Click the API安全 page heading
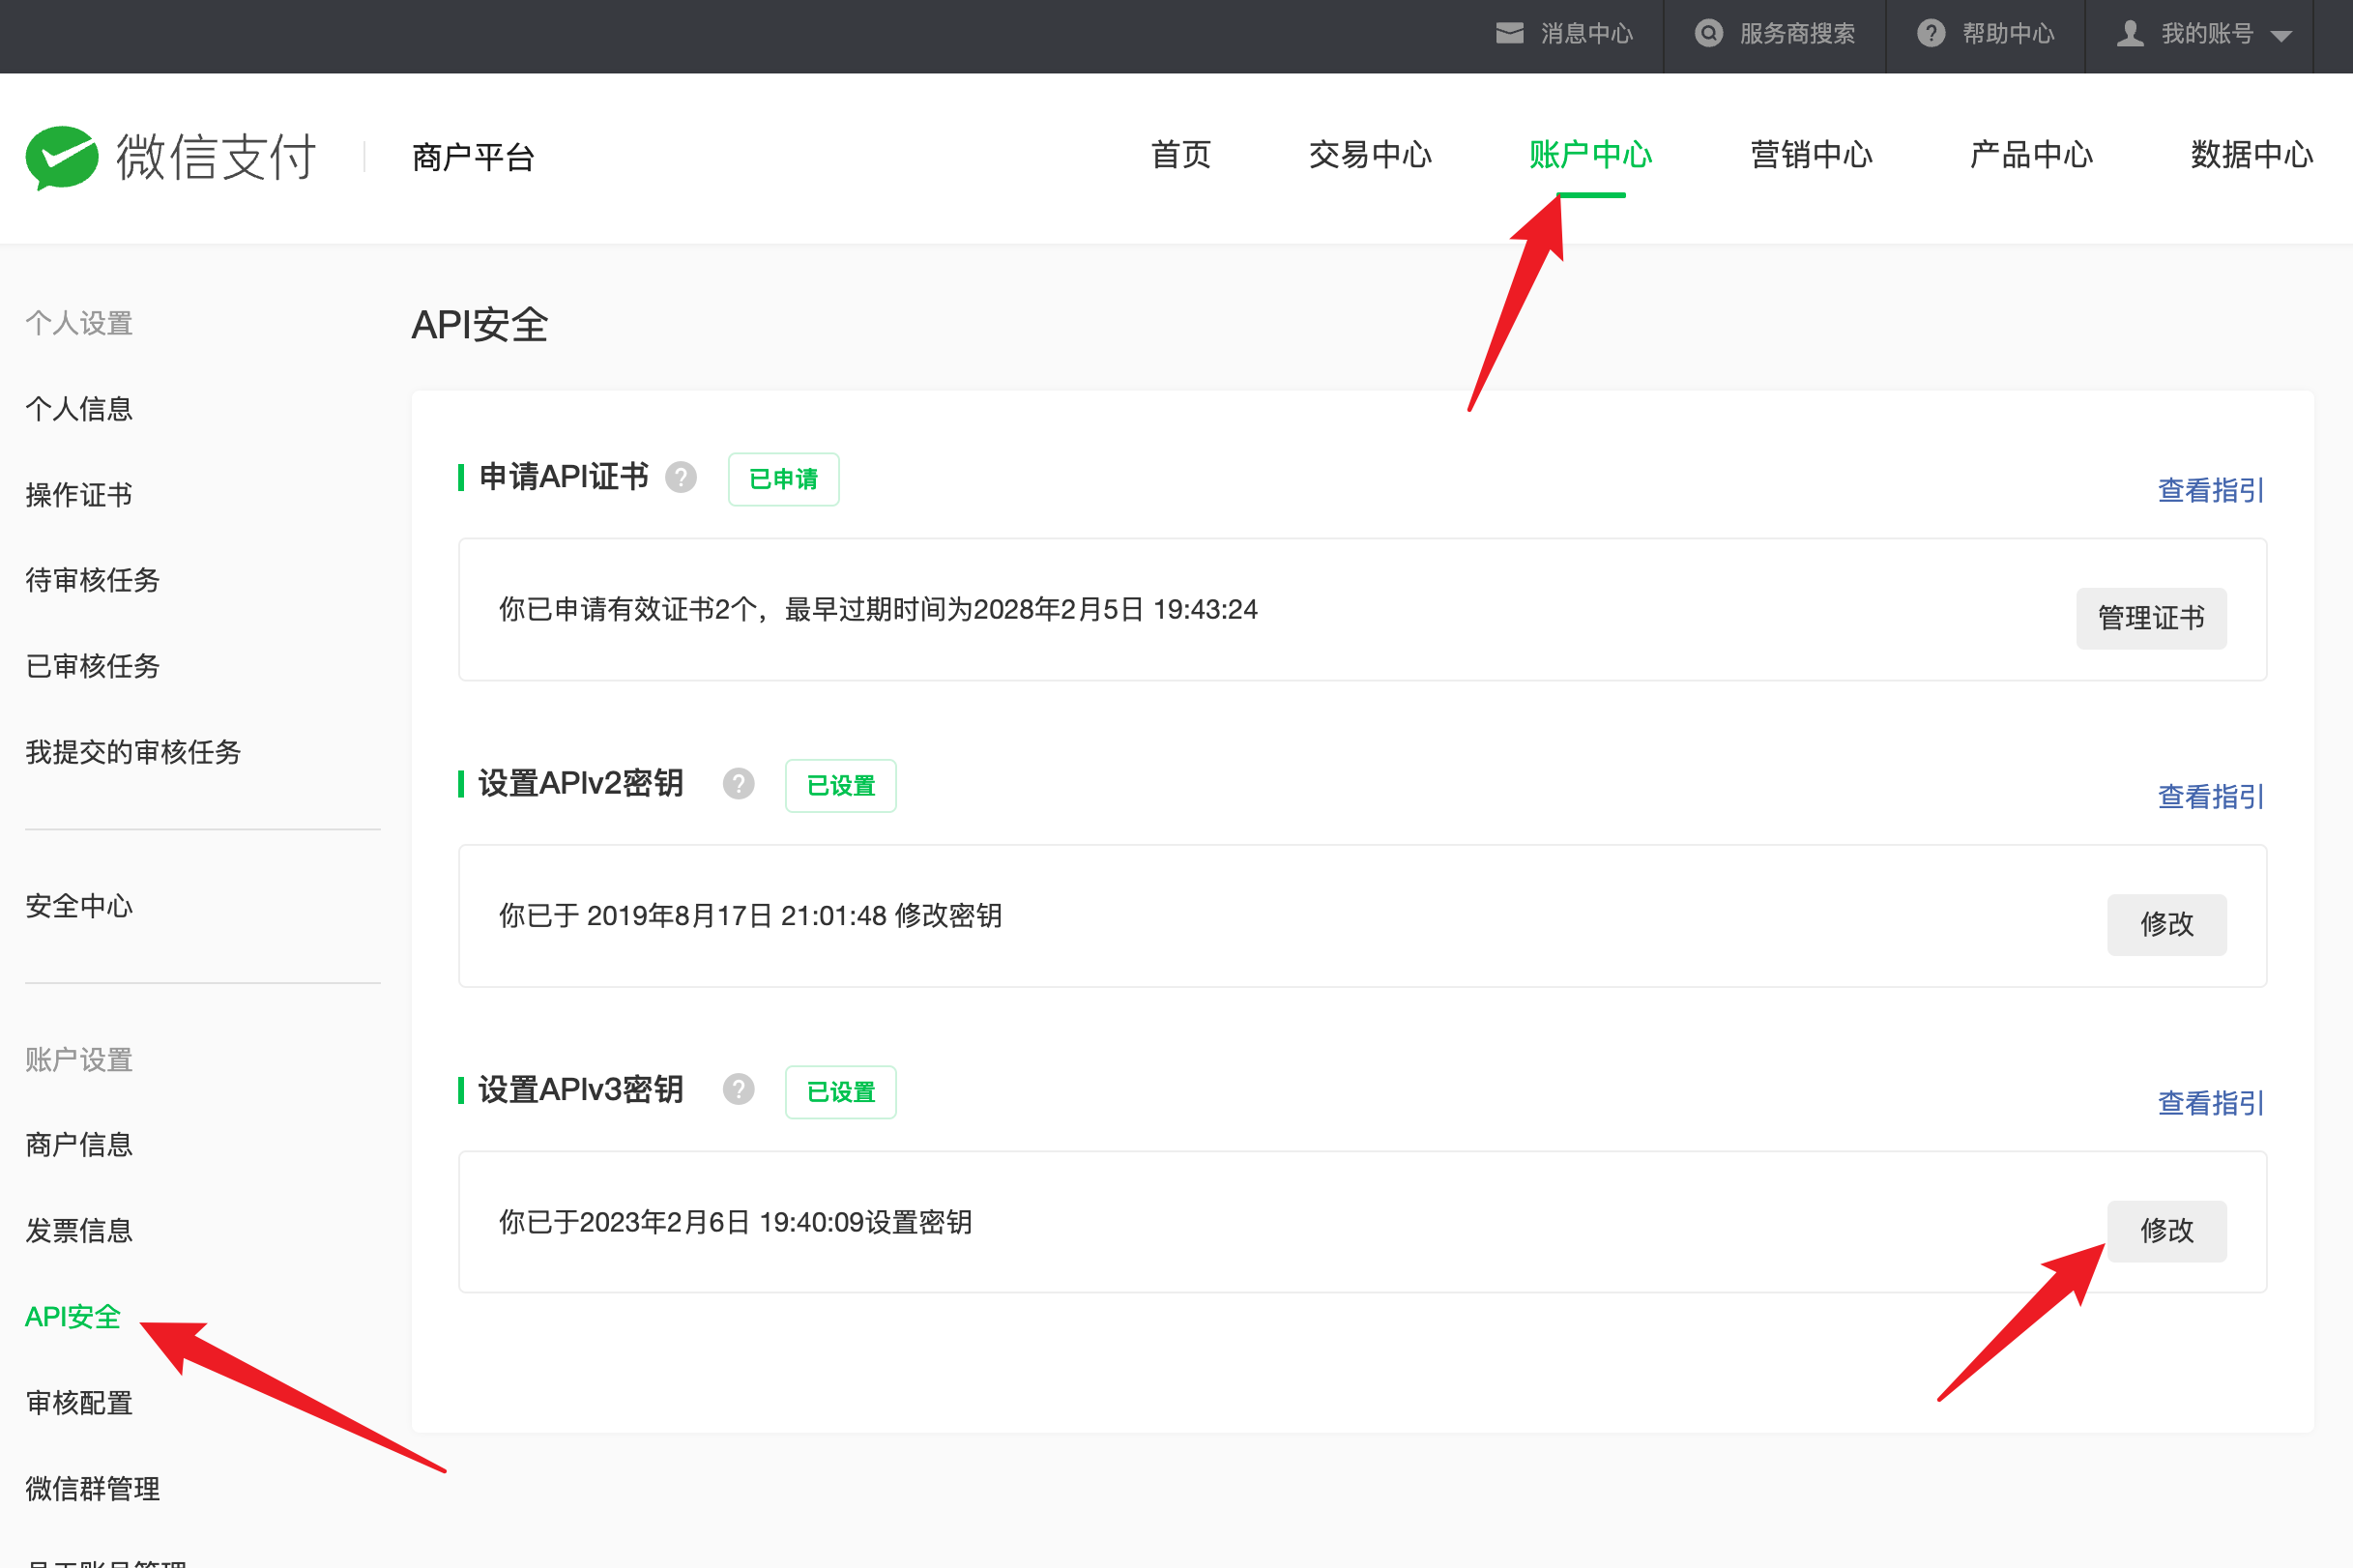Viewport: 2353px width, 1568px height. click(480, 325)
